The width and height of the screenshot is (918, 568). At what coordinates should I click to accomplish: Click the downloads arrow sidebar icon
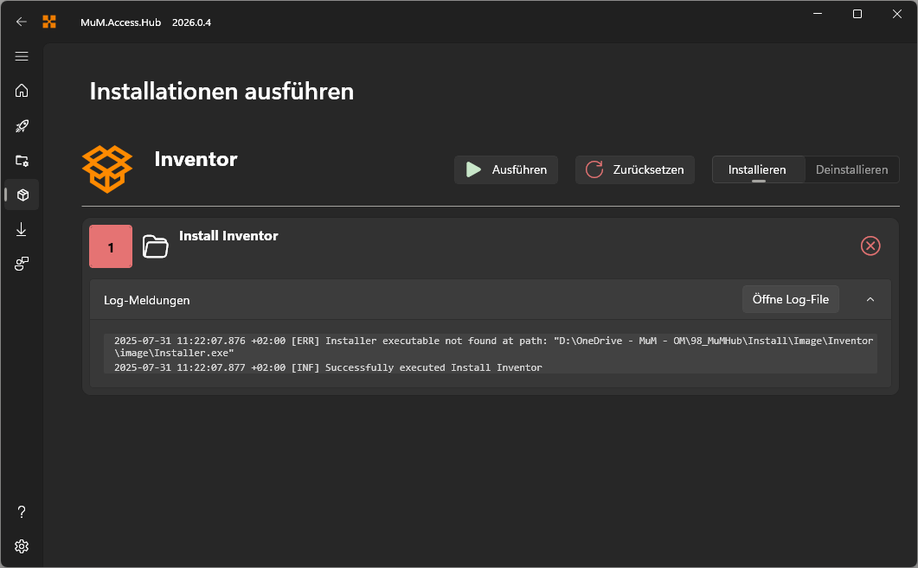point(21,229)
